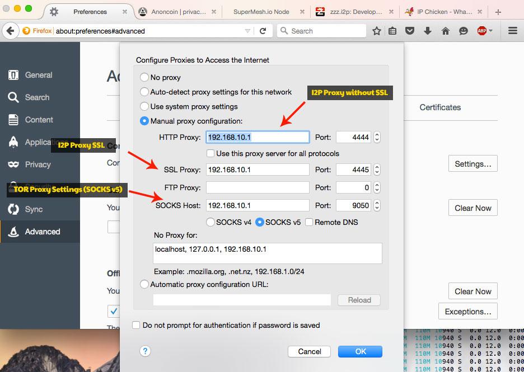The image size is (524, 372).
Task: Adjust the SSL Proxy port stepper
Action: coord(377,169)
